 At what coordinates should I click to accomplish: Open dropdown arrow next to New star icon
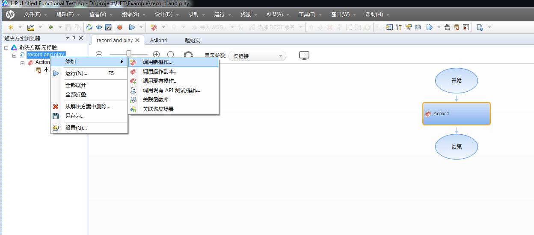coord(20,27)
